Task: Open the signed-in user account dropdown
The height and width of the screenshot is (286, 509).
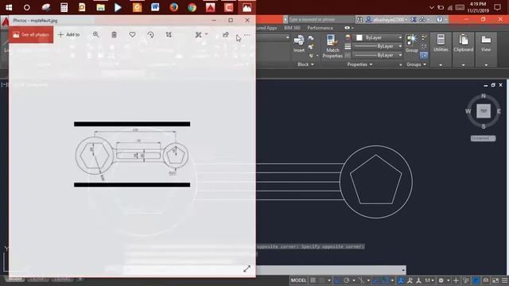Action: point(387,20)
